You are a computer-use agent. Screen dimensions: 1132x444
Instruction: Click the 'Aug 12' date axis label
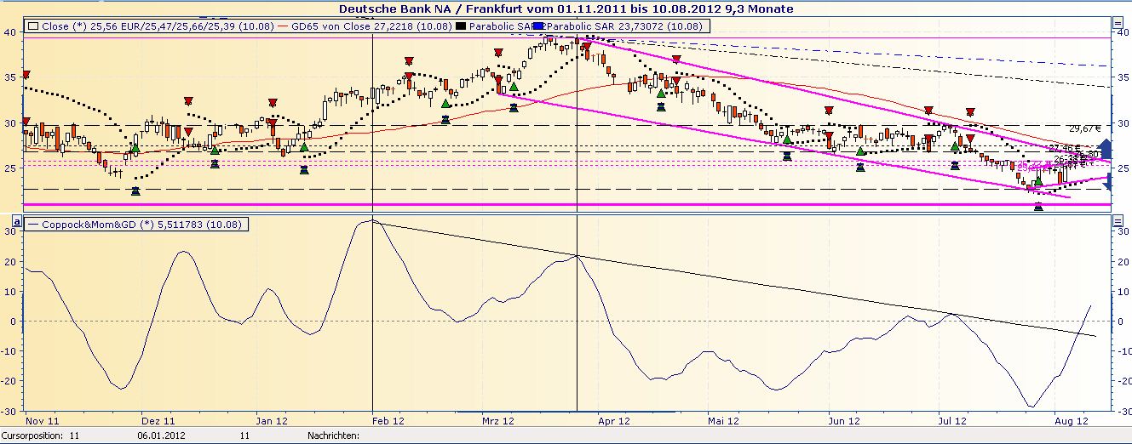click(1071, 420)
